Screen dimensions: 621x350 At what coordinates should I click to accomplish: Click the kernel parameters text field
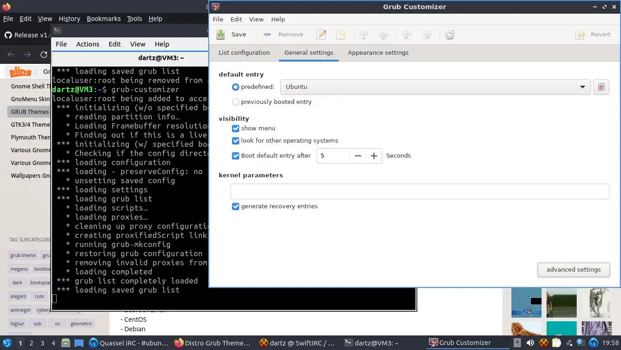coord(420,191)
